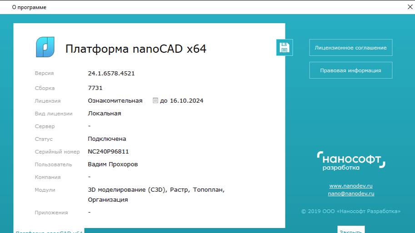Open the Правовая информация button
415x233 pixels.
351,70
